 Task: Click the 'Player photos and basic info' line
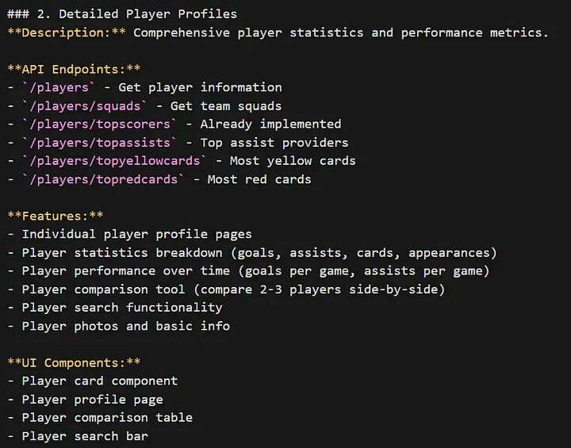tap(125, 326)
